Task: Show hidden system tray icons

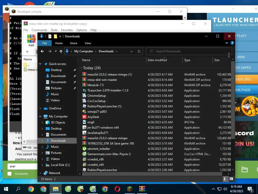Action: (x=213, y=189)
